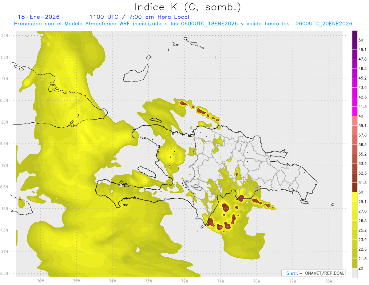Click the legend value "35.2"
Screen dimensions: 369x285
click(x=363, y=154)
